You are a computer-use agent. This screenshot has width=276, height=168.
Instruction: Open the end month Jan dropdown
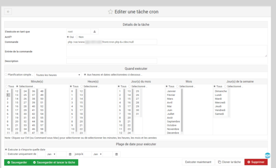(98, 154)
